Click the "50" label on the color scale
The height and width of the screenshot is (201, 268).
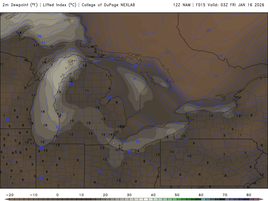(177, 195)
